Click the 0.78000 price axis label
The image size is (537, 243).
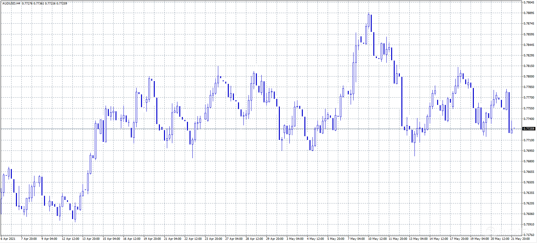[x=529, y=77]
